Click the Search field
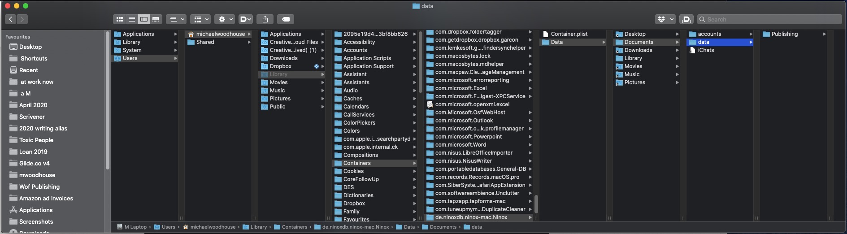This screenshot has width=847, height=234. (x=769, y=19)
